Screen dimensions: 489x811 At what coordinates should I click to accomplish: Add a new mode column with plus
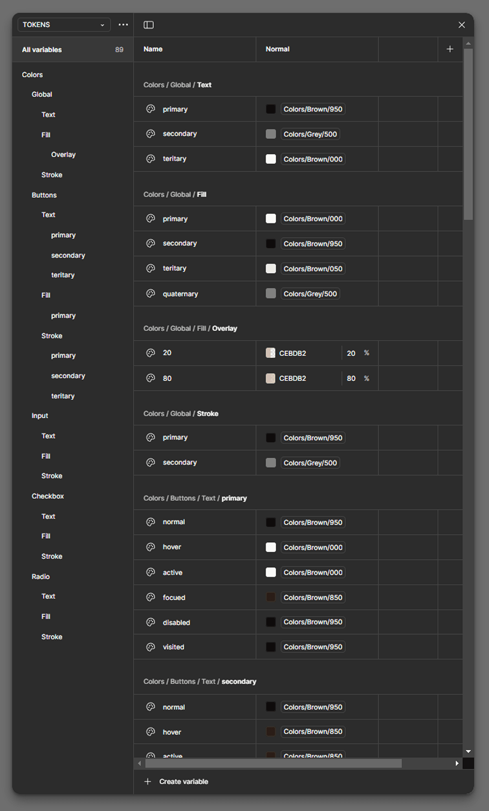click(450, 49)
